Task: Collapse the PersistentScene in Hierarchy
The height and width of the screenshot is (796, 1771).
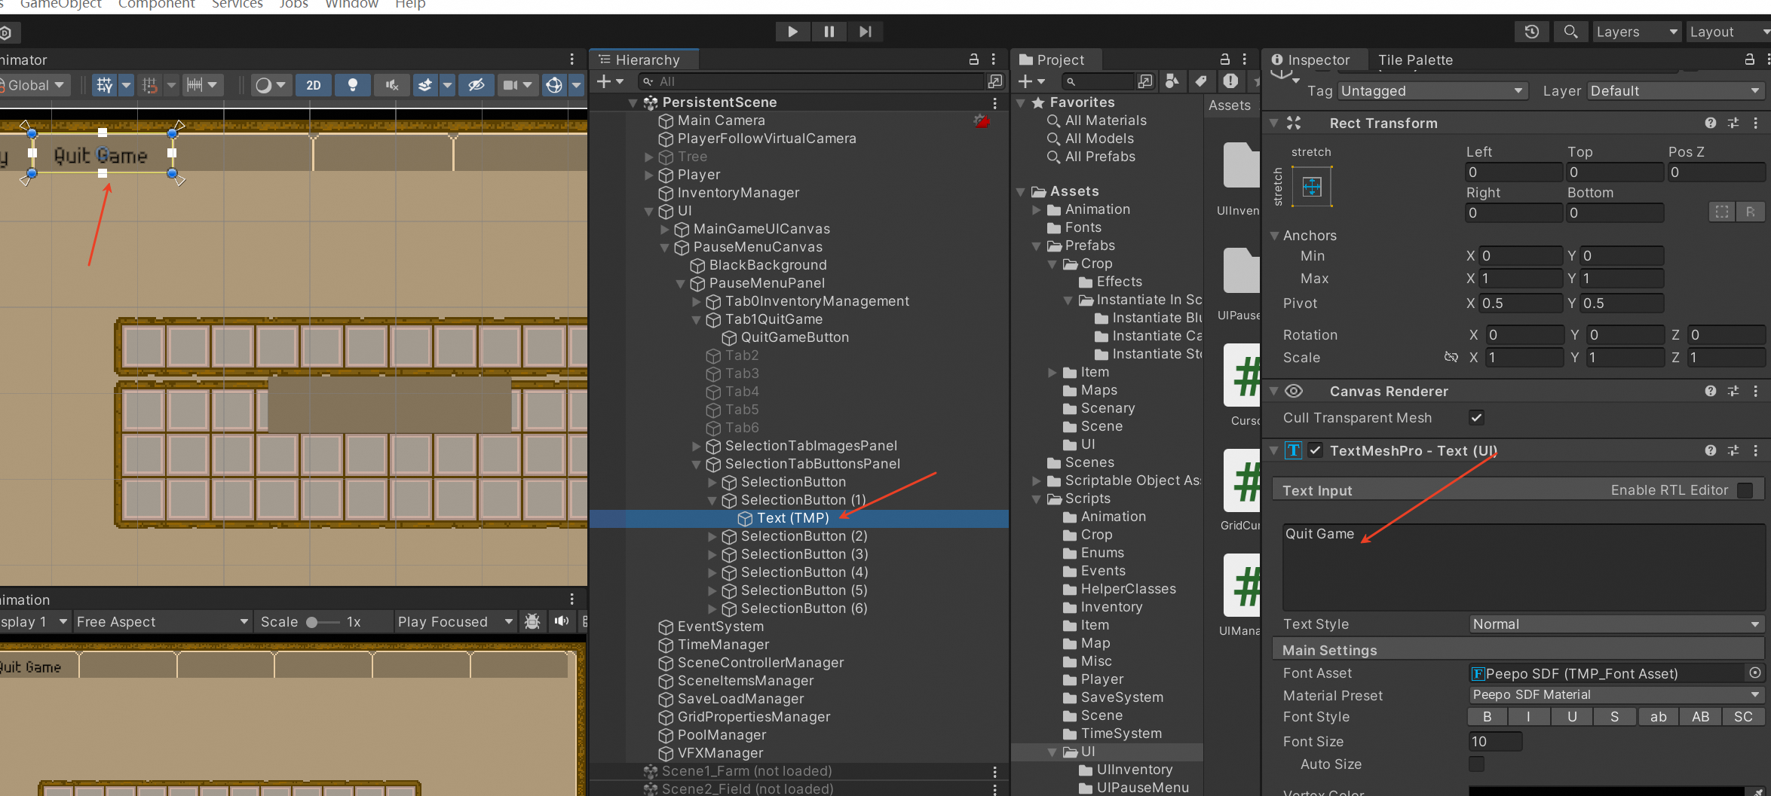Action: click(x=633, y=102)
